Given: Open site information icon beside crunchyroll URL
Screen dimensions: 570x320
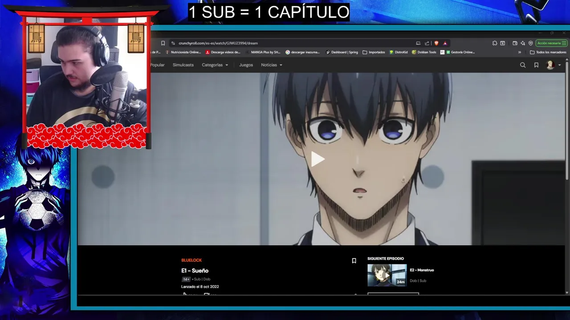Looking at the screenshot, I should click(173, 43).
